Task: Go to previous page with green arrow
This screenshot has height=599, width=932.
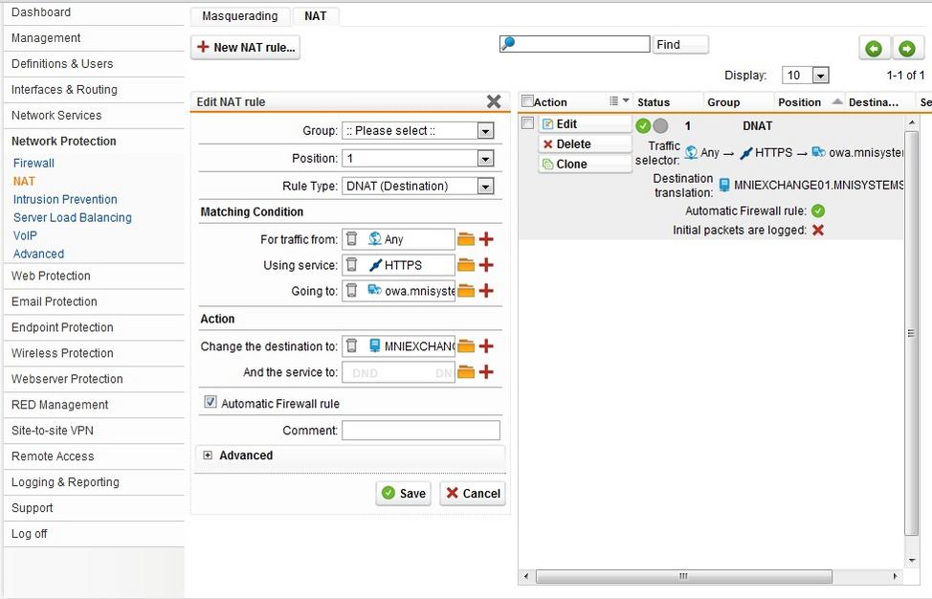Action: tap(873, 48)
